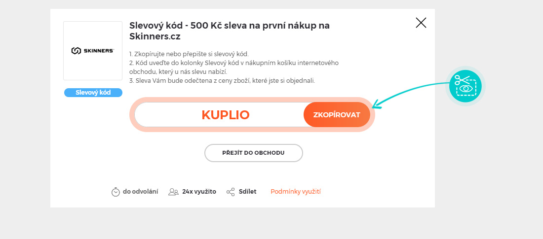Click instruction step 1 about copying the code
The image size is (543, 239).
(189, 54)
